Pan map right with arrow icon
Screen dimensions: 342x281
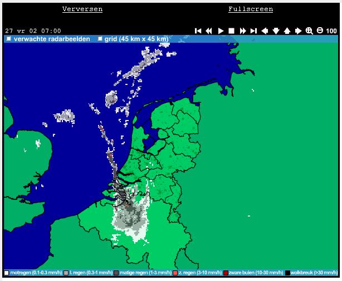298,31
